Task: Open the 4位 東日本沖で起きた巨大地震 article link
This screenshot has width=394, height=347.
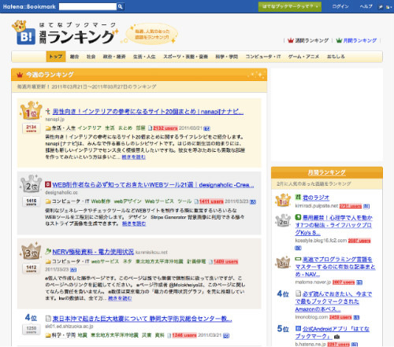Action: click(x=142, y=319)
